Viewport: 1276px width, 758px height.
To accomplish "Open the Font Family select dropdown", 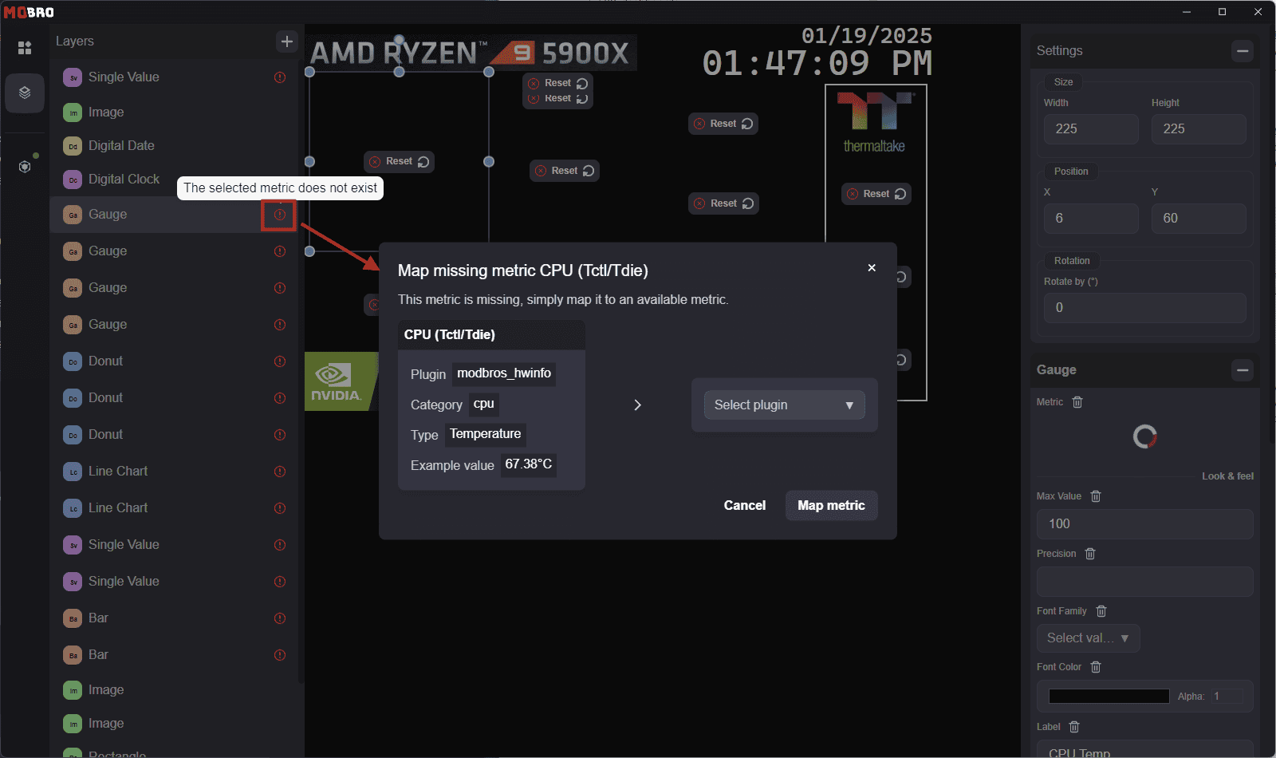I will tap(1089, 638).
